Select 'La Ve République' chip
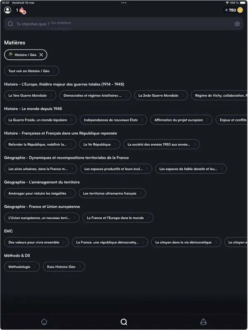Viewport: 248px width, 330px height. pyautogui.click(x=100, y=145)
